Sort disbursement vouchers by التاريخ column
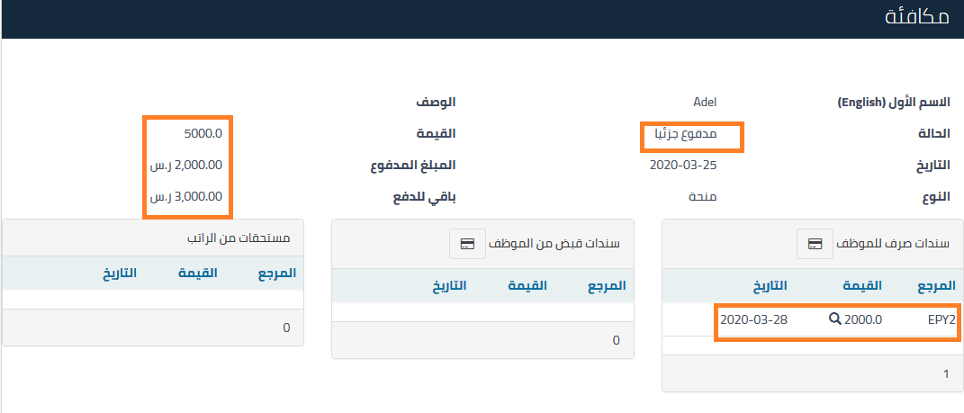 point(768,286)
